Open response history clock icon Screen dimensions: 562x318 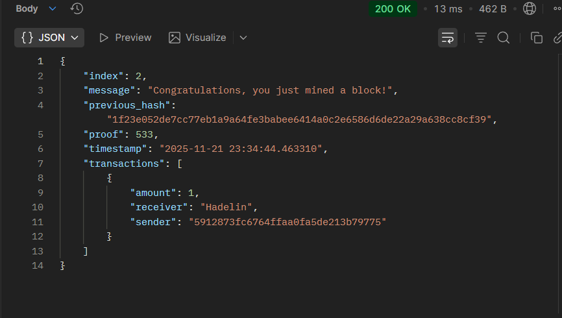pyautogui.click(x=77, y=8)
